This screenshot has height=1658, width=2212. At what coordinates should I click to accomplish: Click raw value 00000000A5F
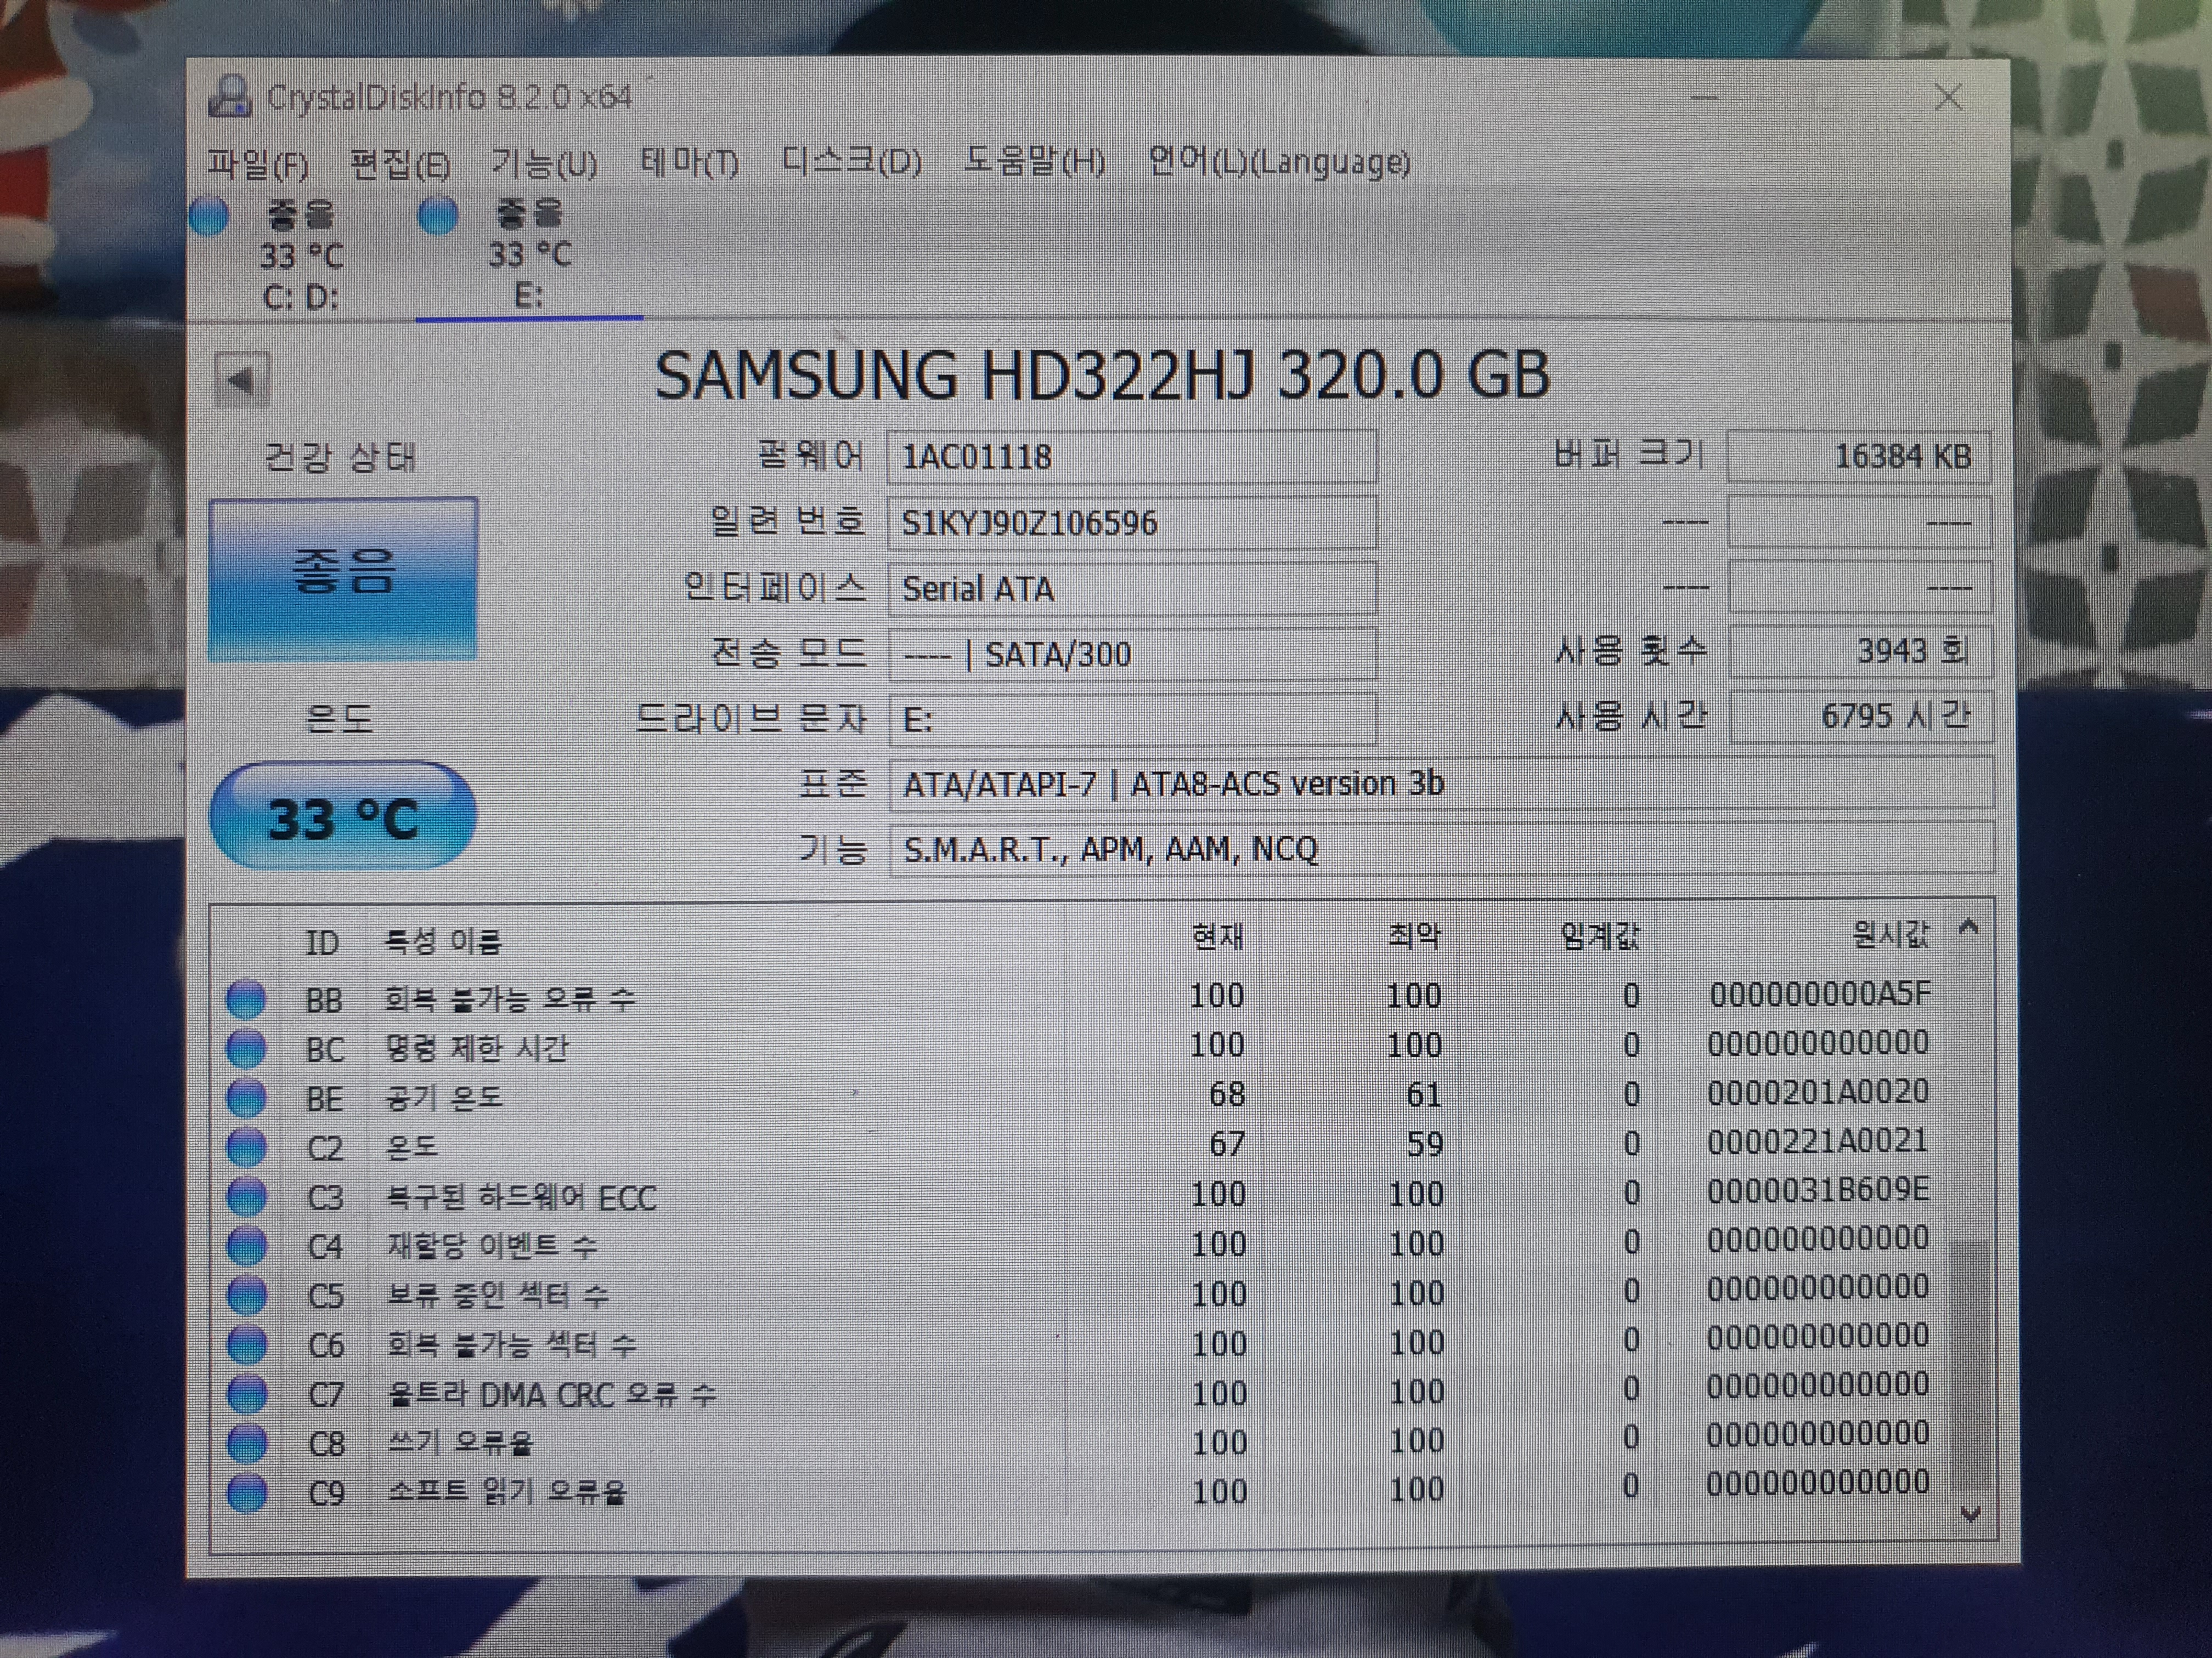[x=1820, y=995]
